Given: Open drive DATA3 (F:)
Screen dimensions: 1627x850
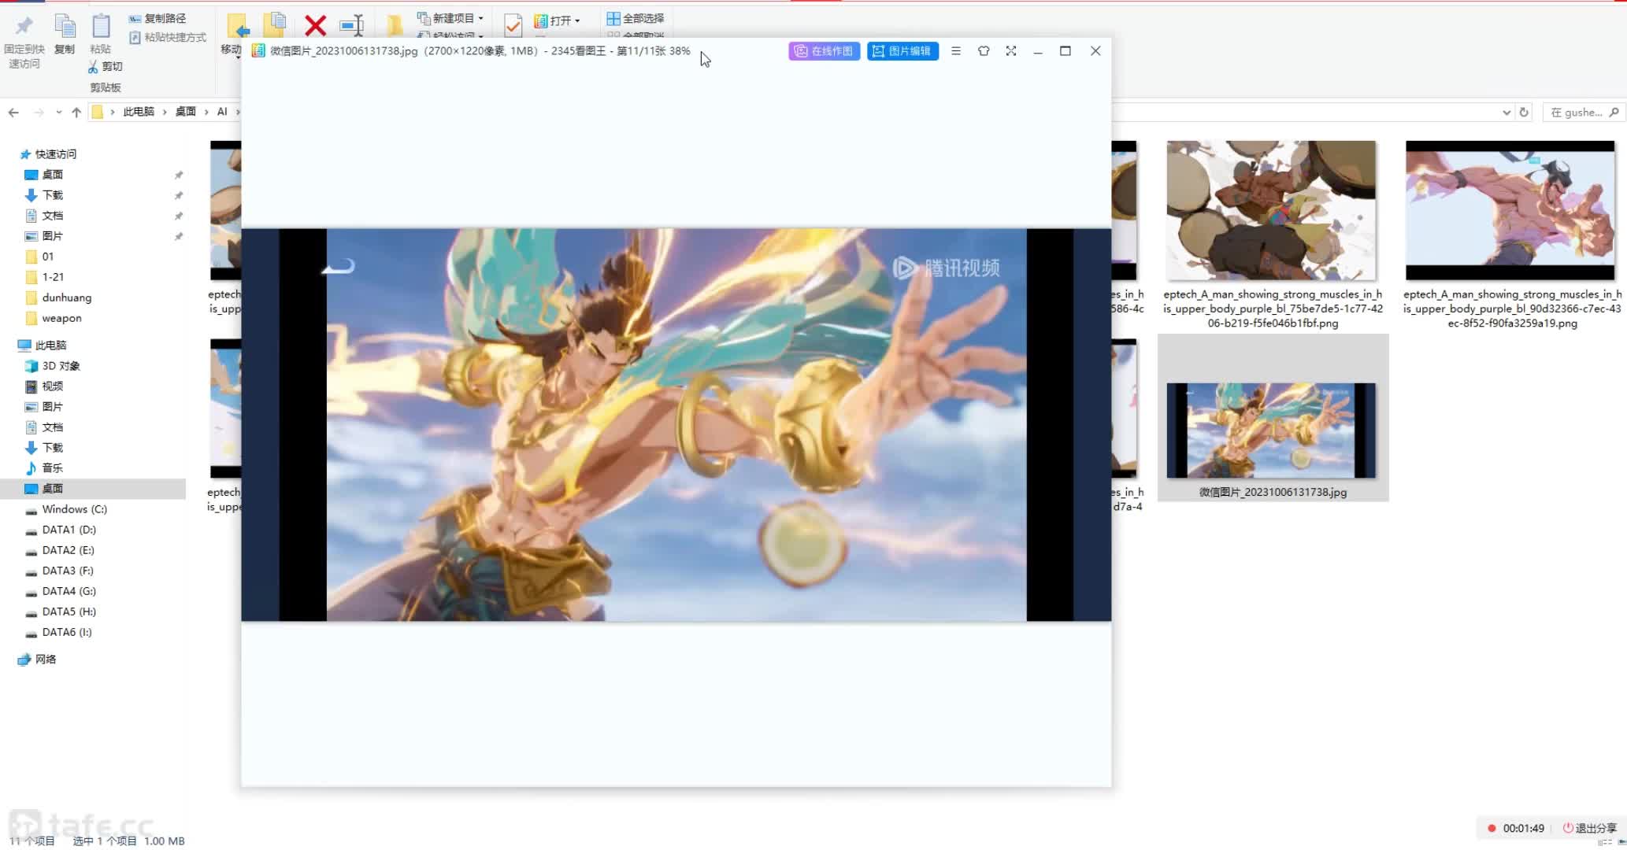Looking at the screenshot, I should coord(68,571).
